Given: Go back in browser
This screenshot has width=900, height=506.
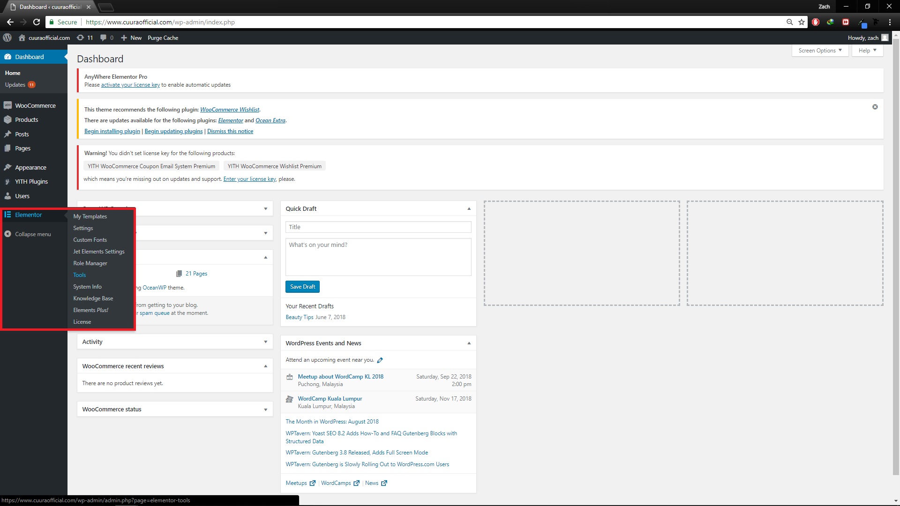Looking at the screenshot, I should 10,22.
